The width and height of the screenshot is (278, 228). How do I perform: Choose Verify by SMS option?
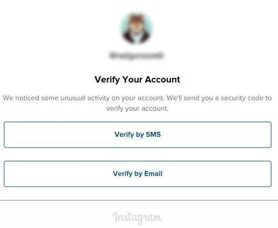tap(138, 135)
